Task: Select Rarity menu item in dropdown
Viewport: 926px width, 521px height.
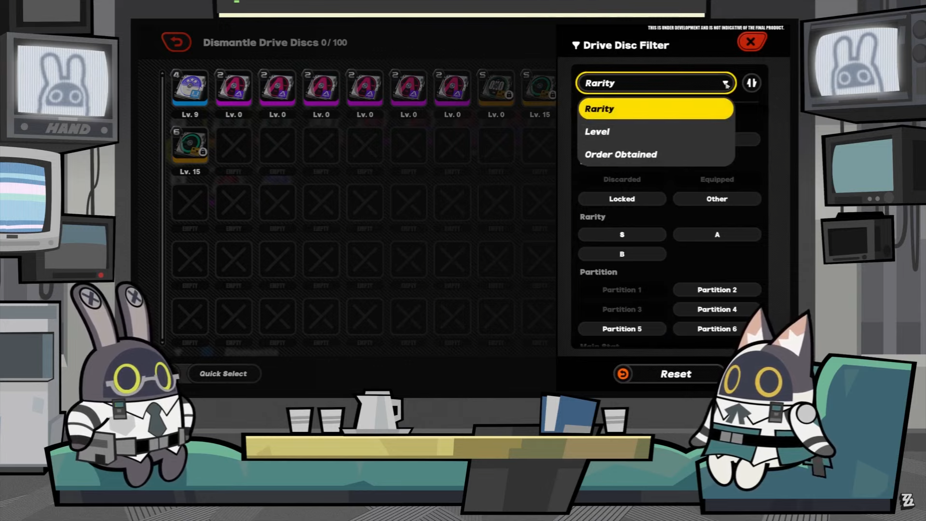Action: (x=655, y=109)
